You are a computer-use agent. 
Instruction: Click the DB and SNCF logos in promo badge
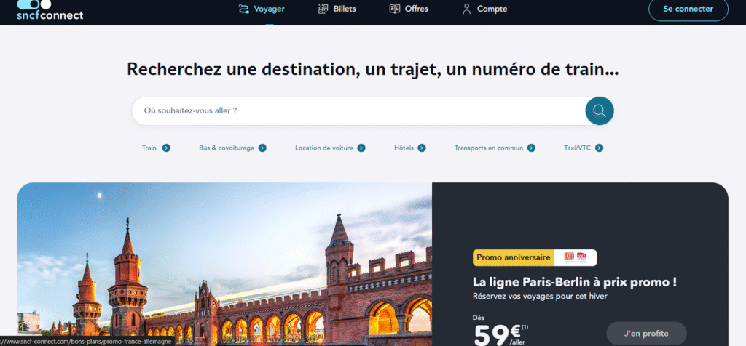tap(576, 257)
